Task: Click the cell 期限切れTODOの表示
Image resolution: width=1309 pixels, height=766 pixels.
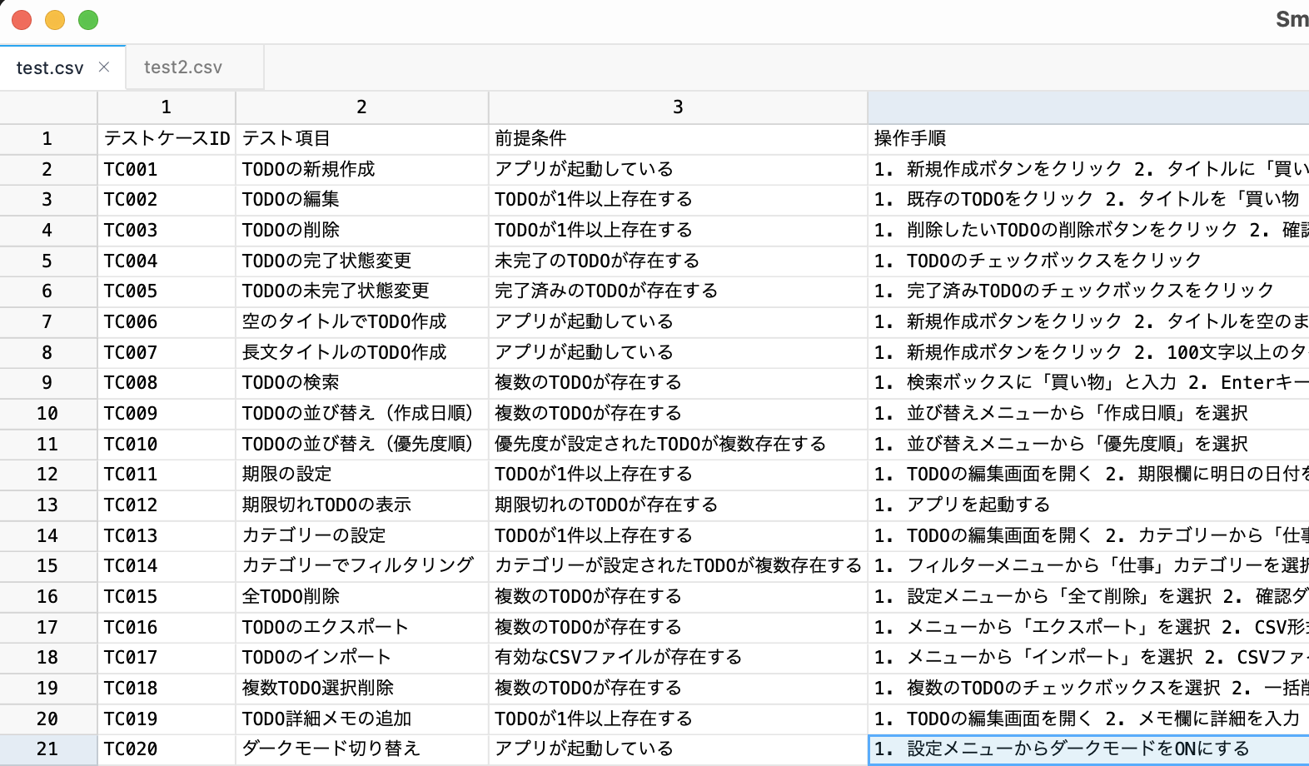Action: pos(362,505)
